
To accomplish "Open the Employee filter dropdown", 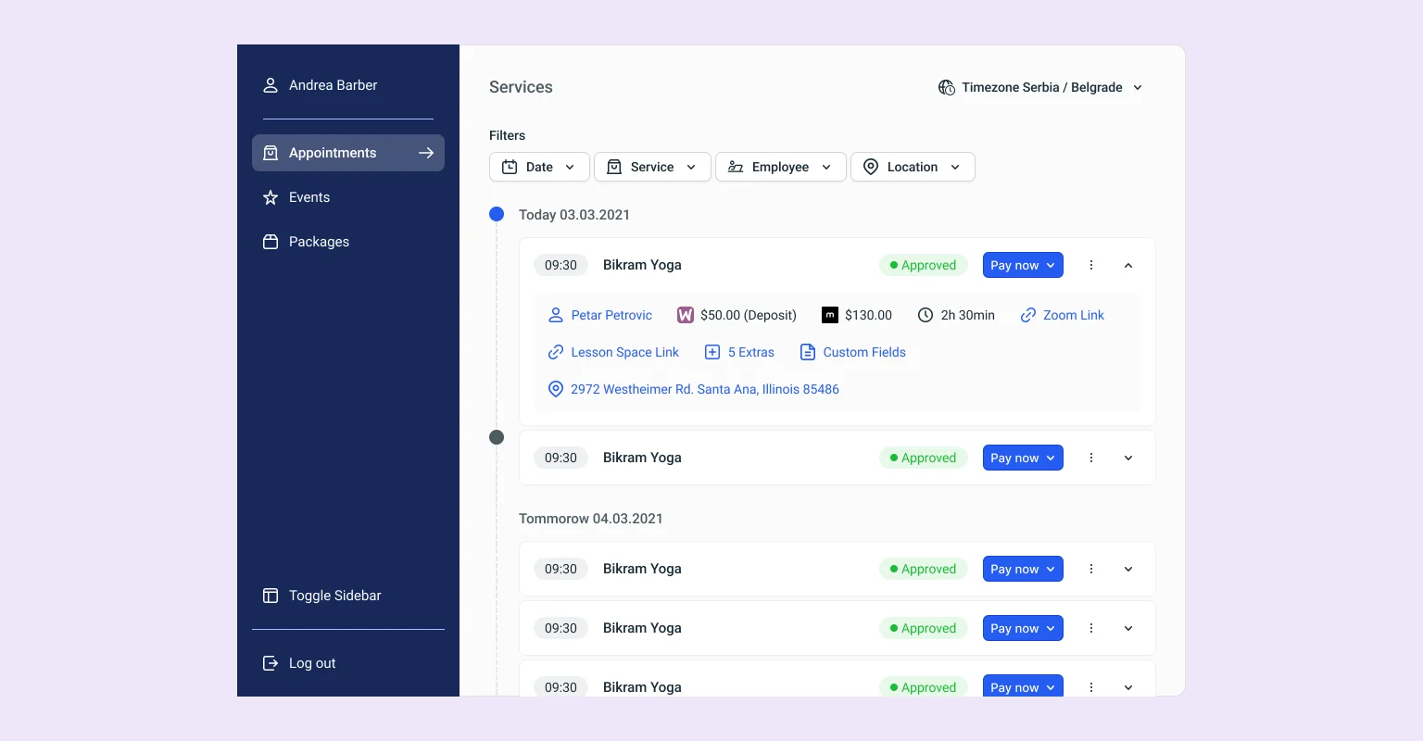I will pyautogui.click(x=780, y=167).
